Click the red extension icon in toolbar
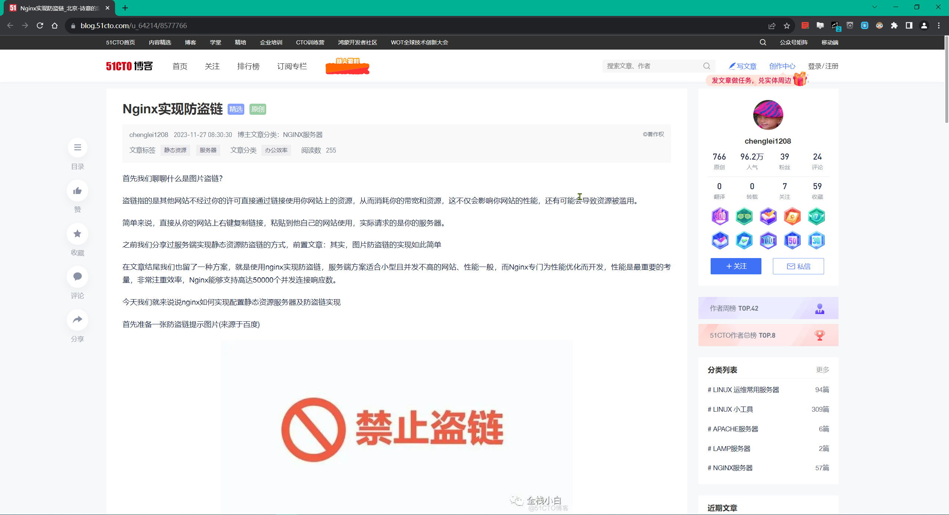Image resolution: width=949 pixels, height=515 pixels. click(805, 26)
